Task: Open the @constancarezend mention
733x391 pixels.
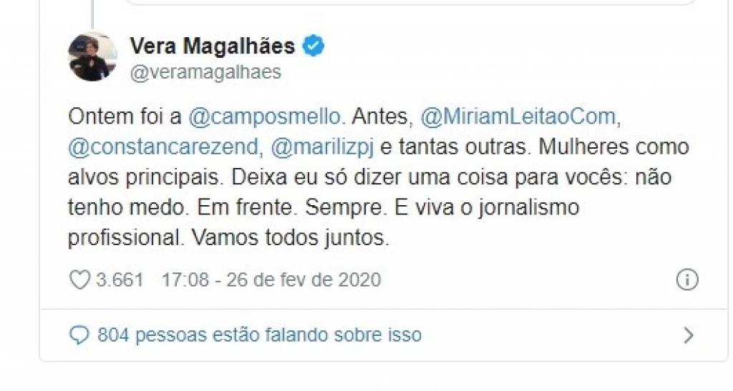Action: (163, 147)
